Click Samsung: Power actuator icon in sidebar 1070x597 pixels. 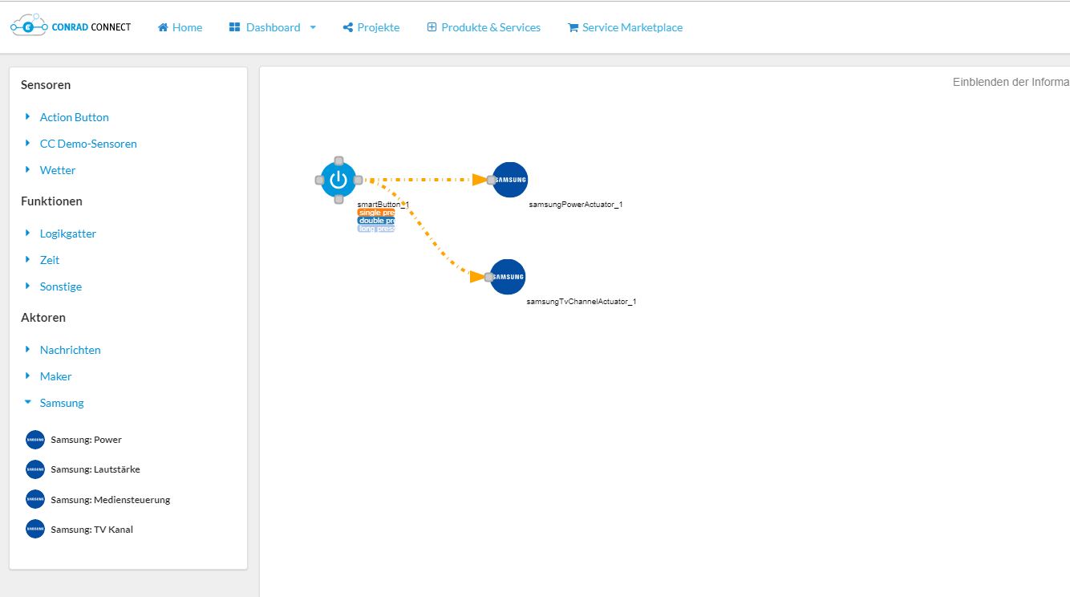pos(35,440)
